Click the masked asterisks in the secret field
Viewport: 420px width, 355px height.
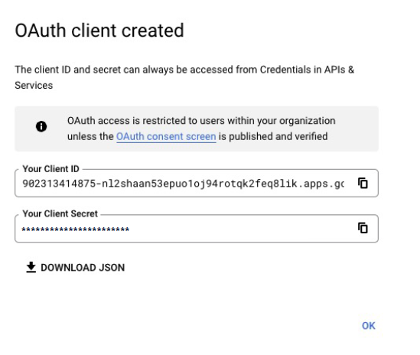click(x=76, y=230)
